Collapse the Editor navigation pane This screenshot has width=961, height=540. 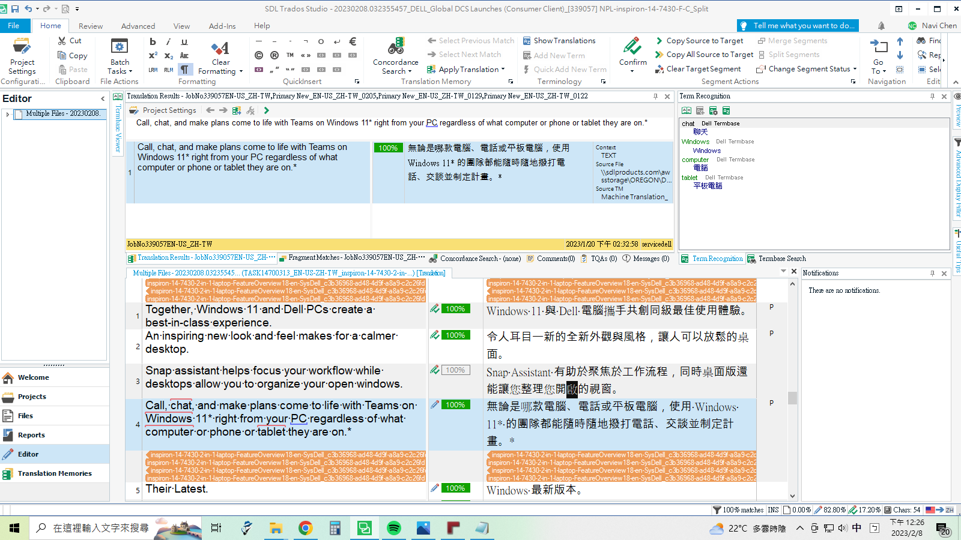(x=103, y=98)
